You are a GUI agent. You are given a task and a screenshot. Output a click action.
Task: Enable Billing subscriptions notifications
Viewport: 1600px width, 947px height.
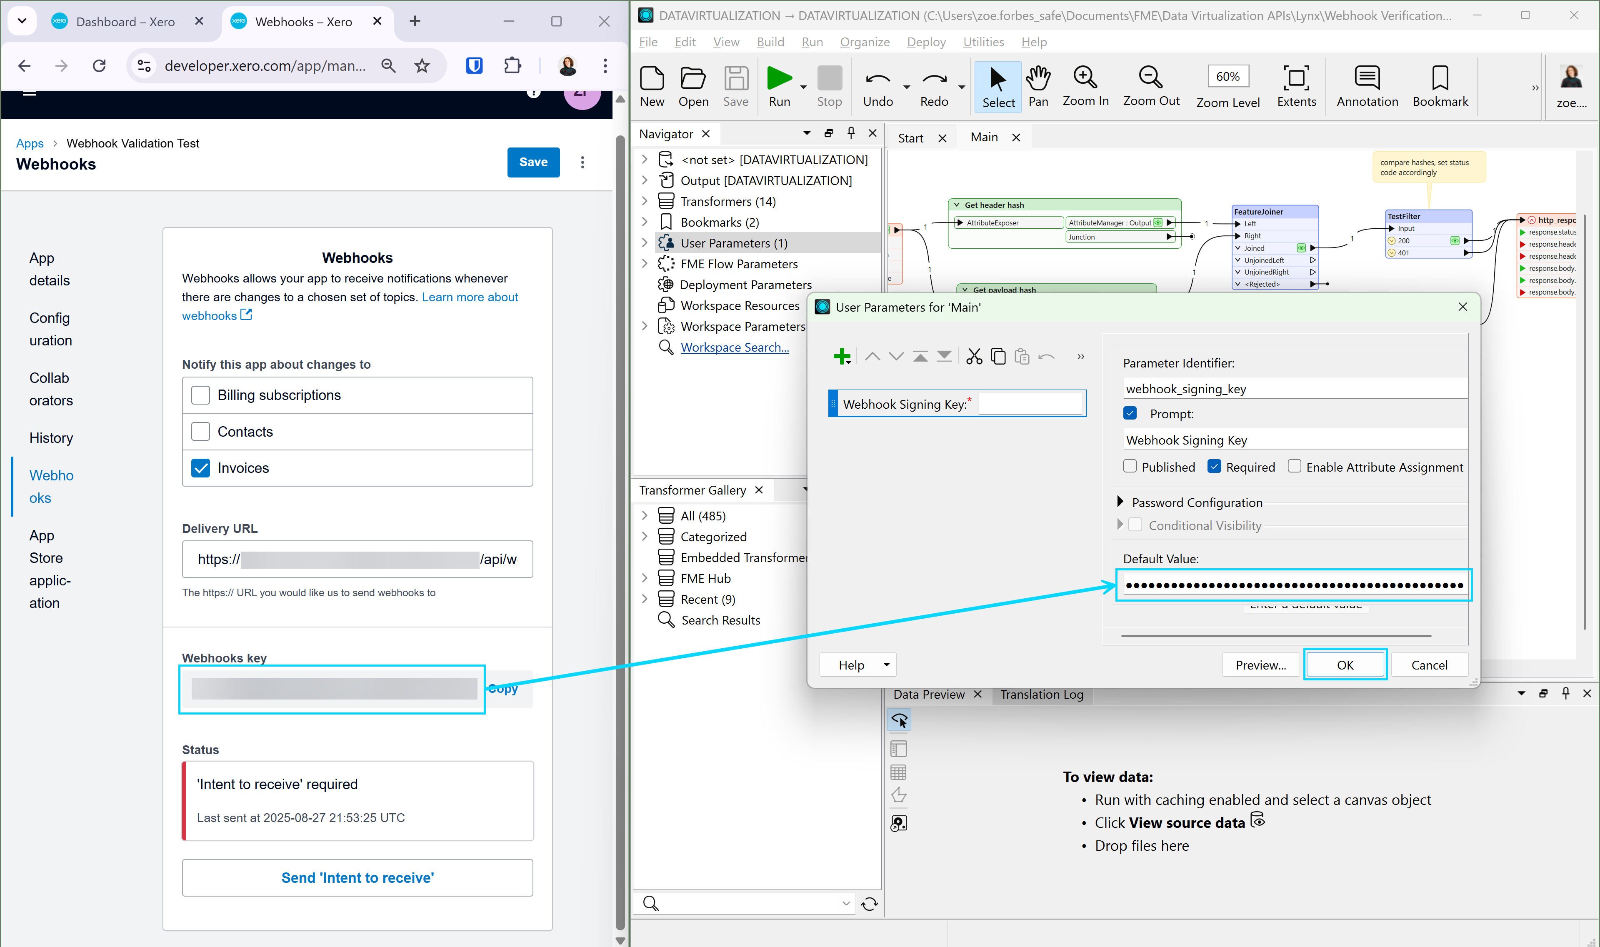pyautogui.click(x=200, y=395)
